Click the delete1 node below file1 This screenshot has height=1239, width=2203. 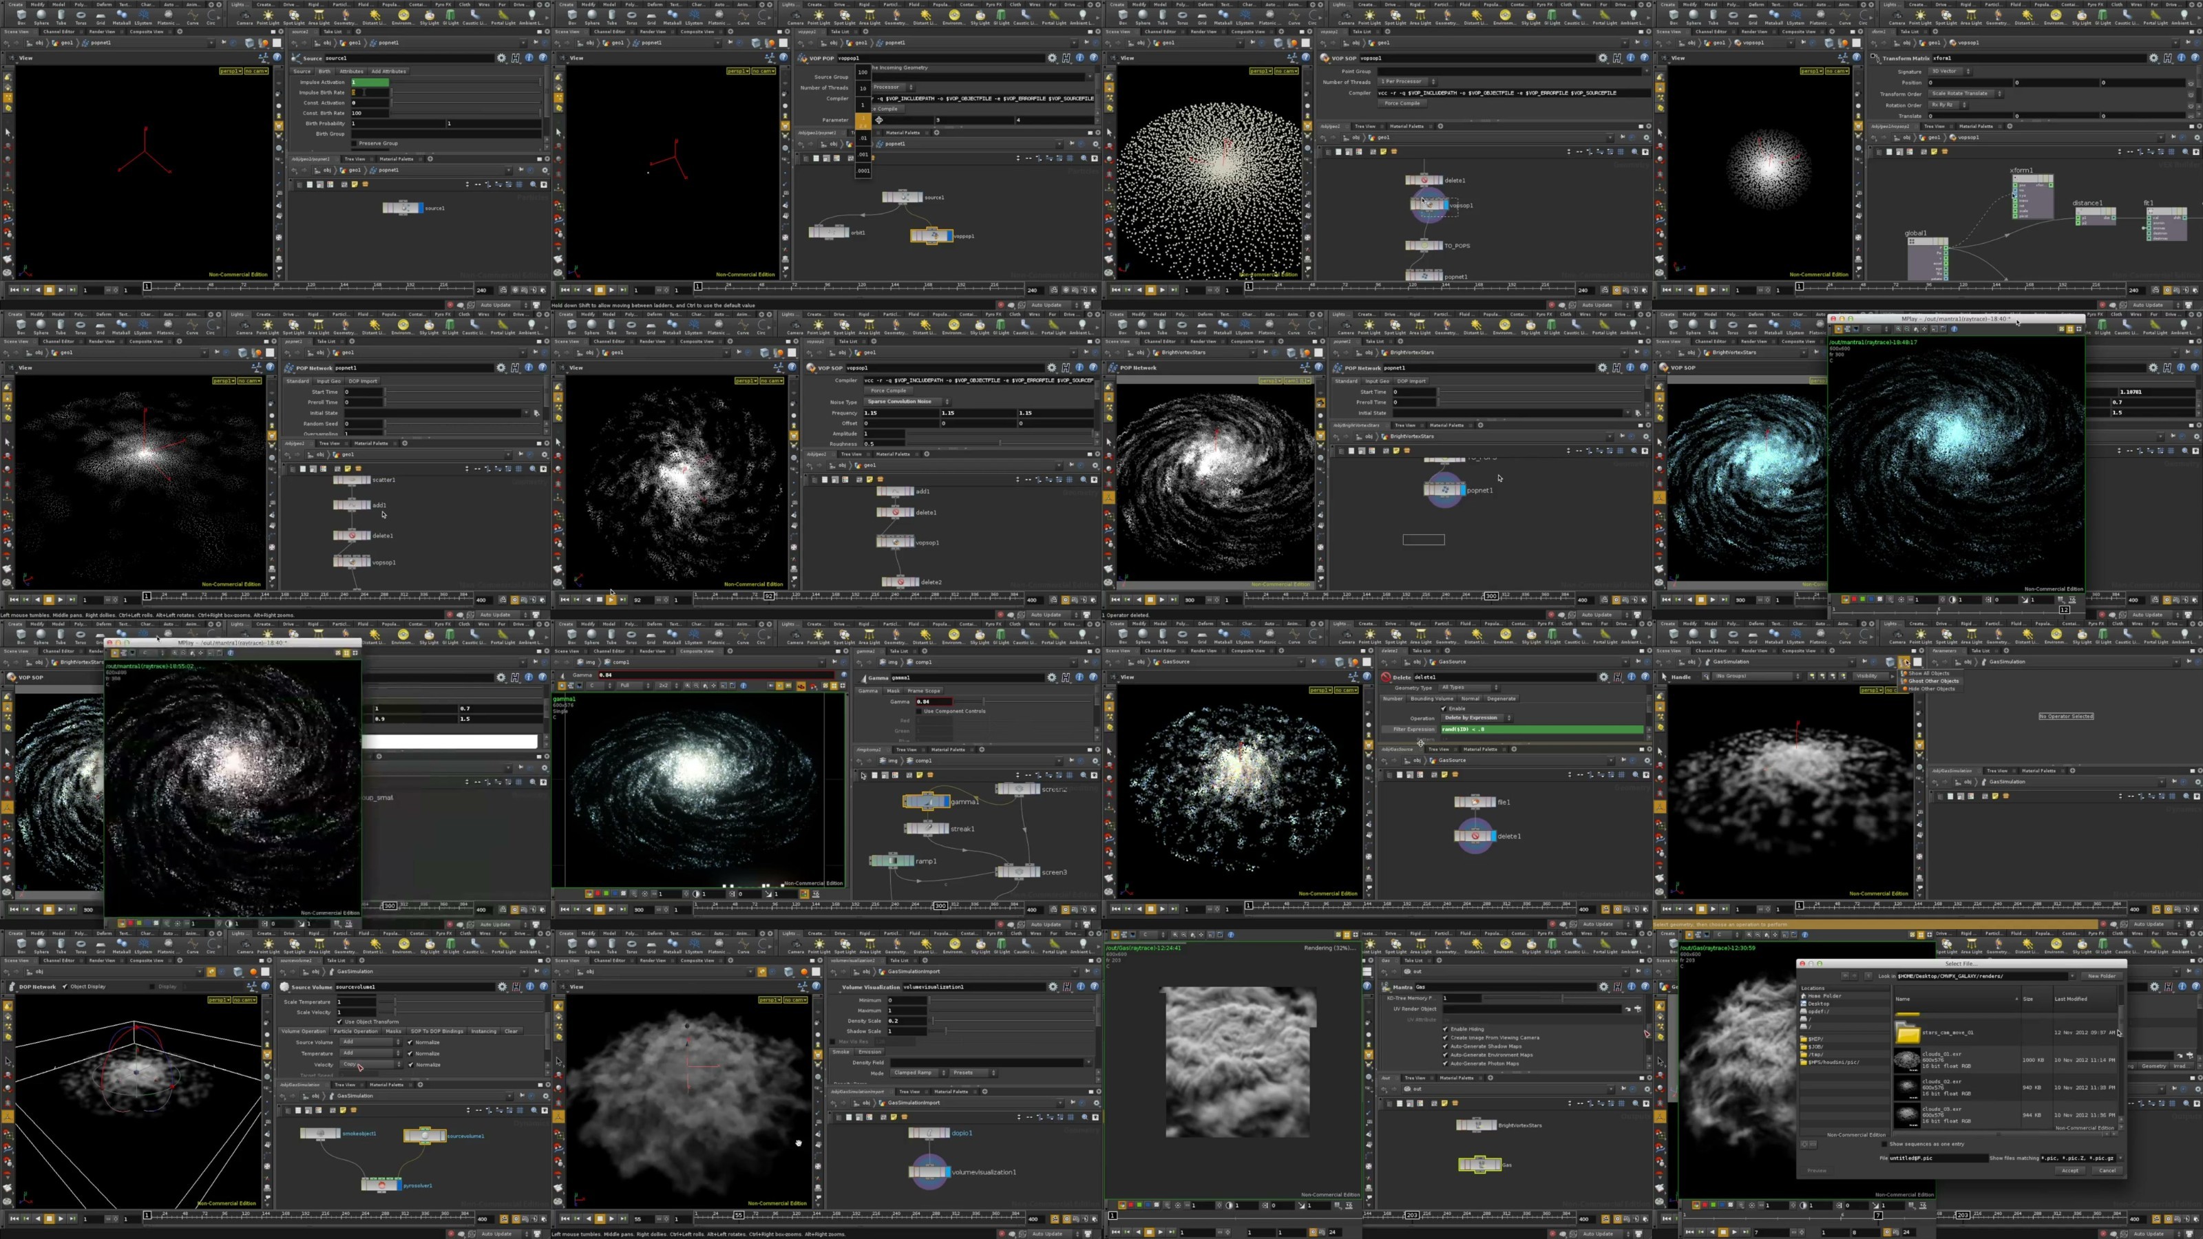click(x=1475, y=836)
